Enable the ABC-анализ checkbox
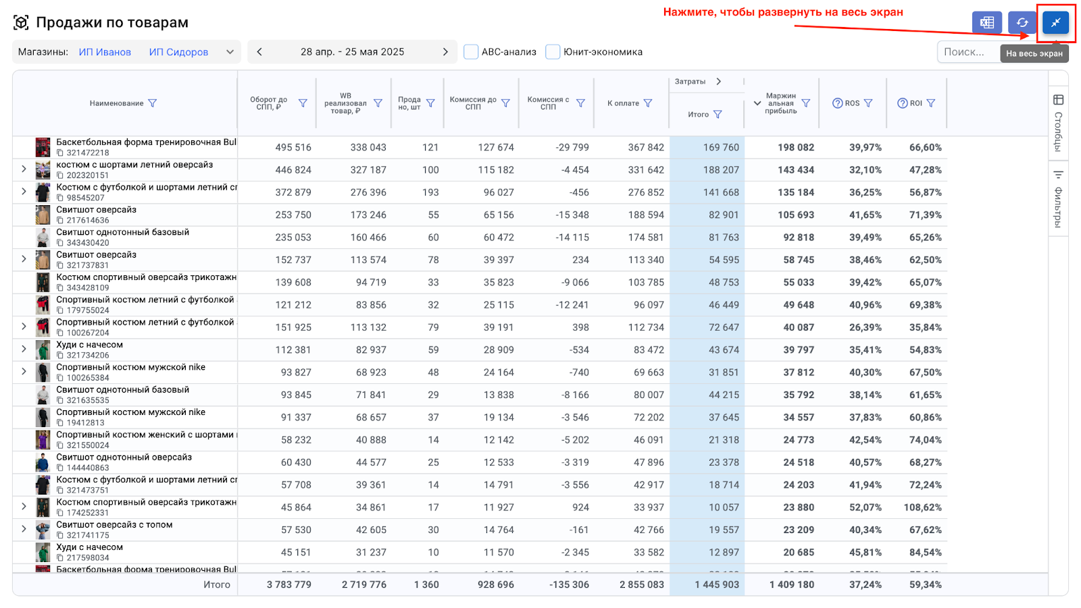Viewport: 1081px width, 608px height. (x=472, y=52)
